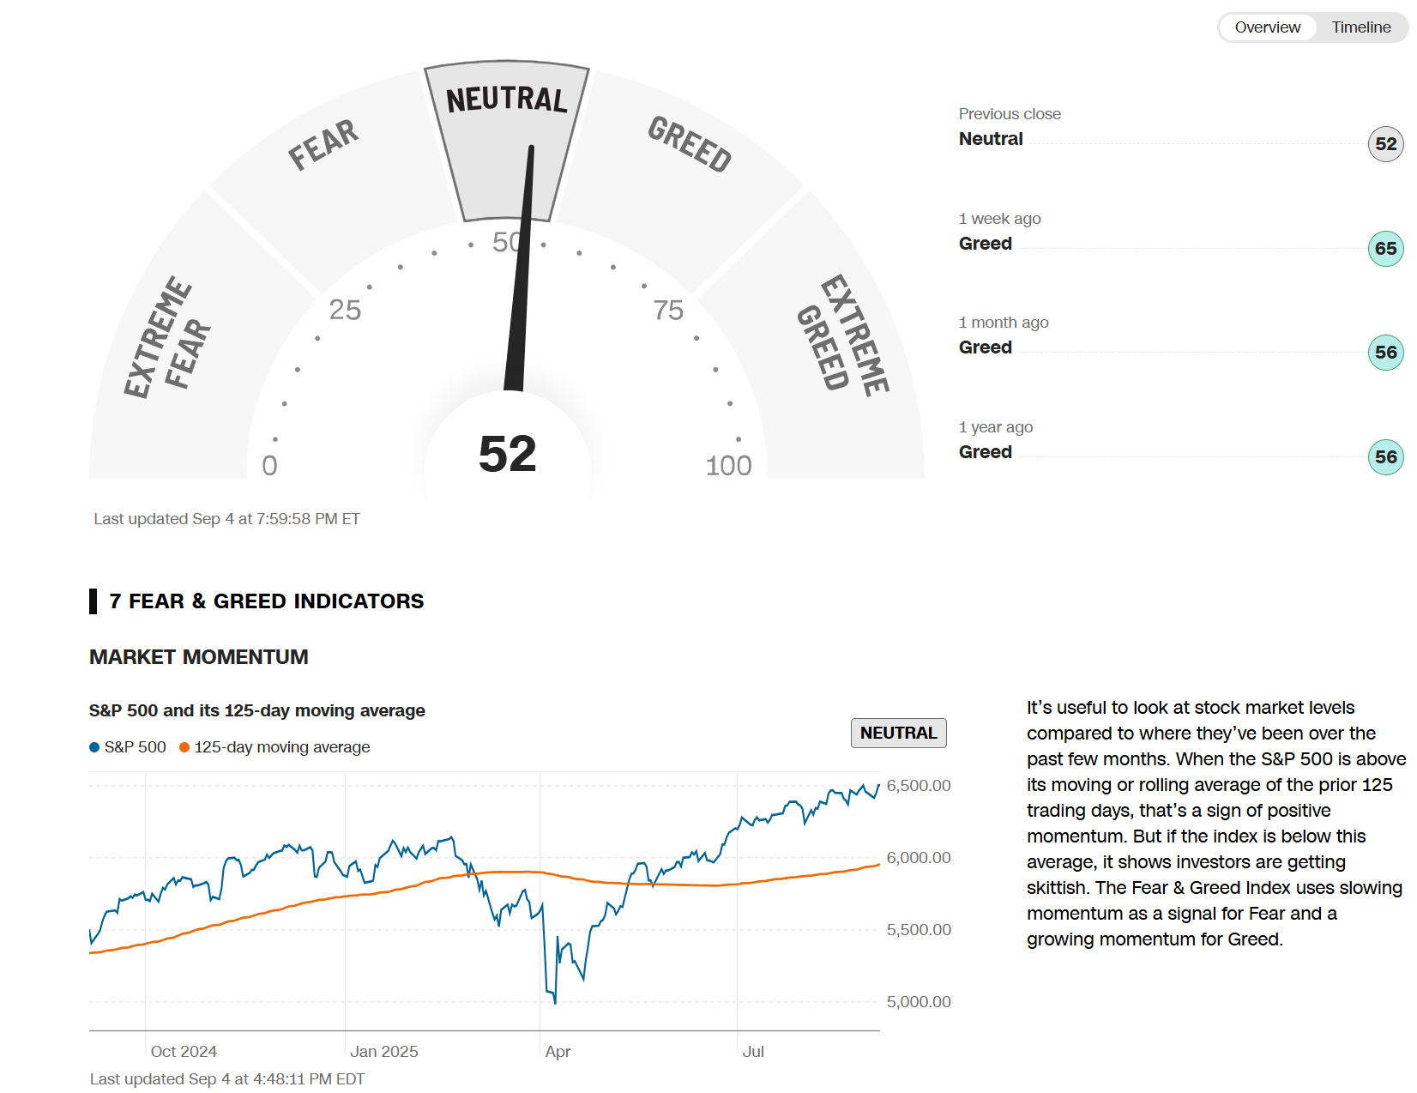Click the Market Momentum section title
1417x1093 pixels.
(x=198, y=657)
